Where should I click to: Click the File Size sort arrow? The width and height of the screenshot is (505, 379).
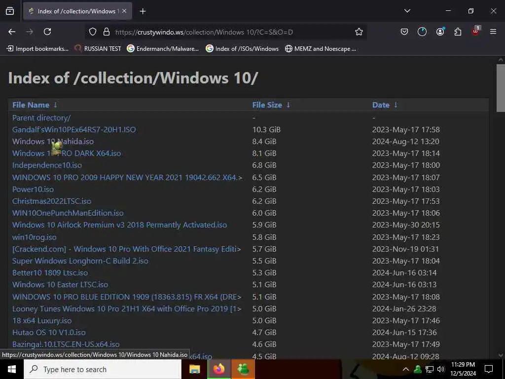pos(288,105)
